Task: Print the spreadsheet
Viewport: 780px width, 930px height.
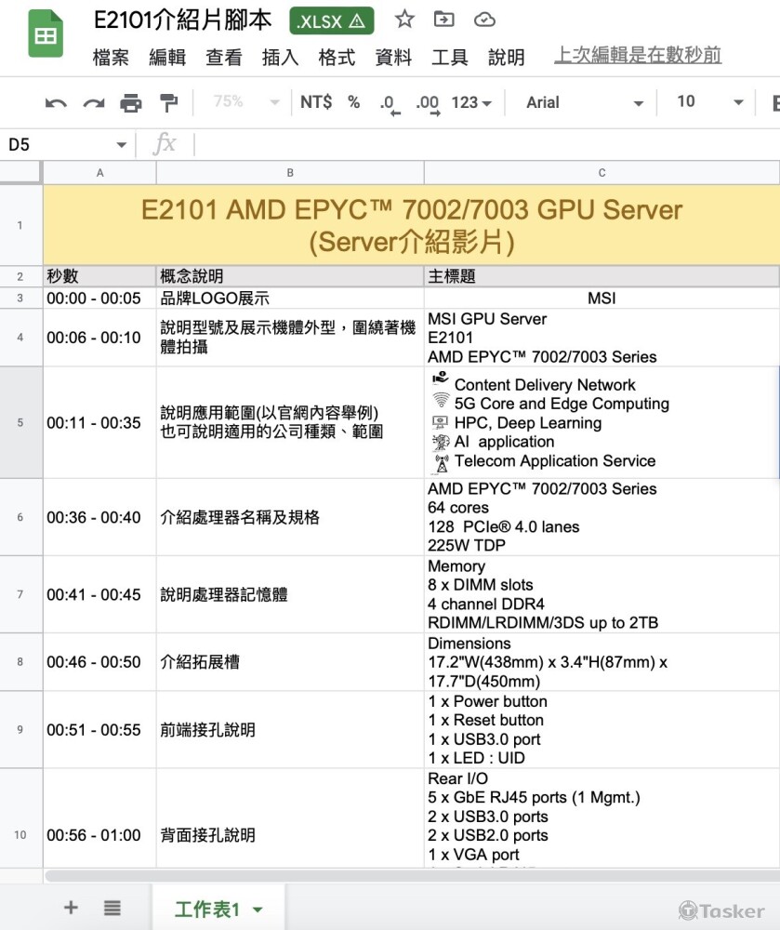Action: pyautogui.click(x=131, y=102)
